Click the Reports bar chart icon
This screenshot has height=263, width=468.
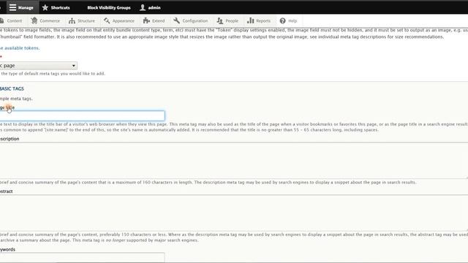coord(250,20)
